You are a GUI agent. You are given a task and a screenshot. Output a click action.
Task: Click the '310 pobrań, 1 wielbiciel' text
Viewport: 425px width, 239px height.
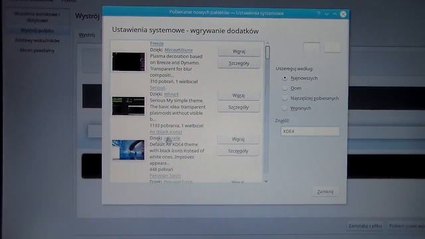tap(174, 82)
